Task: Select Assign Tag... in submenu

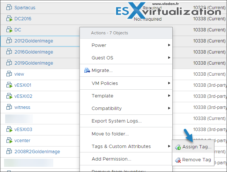Action: (193, 147)
